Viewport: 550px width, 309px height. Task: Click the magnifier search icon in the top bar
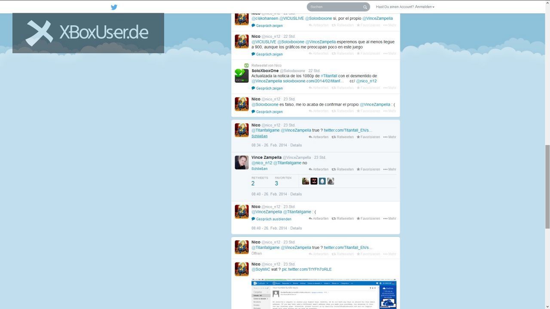pyautogui.click(x=365, y=7)
